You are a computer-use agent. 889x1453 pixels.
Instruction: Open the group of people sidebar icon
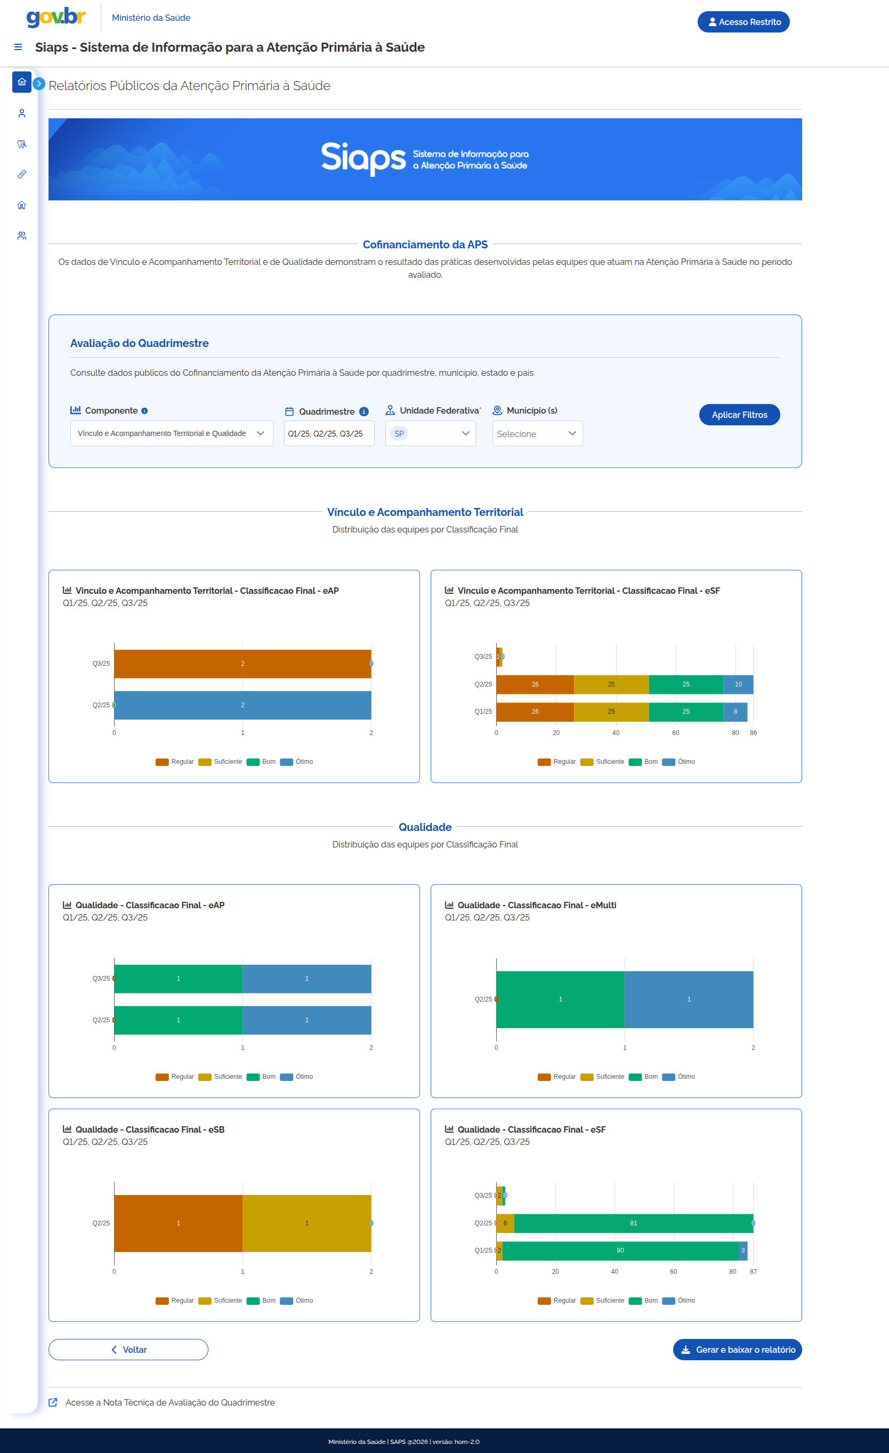click(x=22, y=236)
